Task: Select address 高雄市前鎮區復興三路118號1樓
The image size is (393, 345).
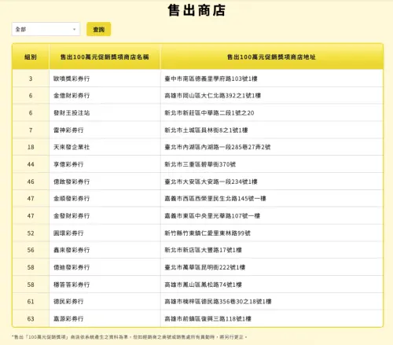Action: pos(208,319)
